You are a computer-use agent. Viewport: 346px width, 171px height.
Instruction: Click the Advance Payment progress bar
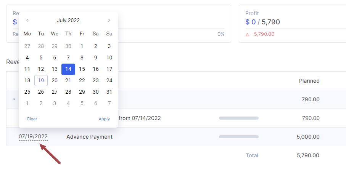coord(239,137)
